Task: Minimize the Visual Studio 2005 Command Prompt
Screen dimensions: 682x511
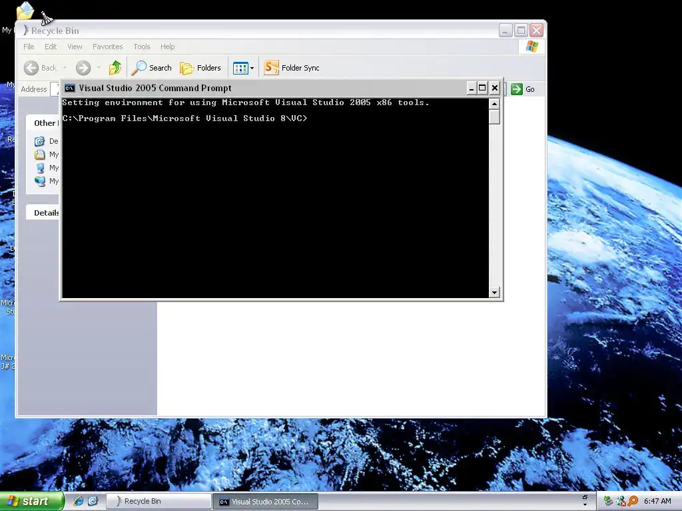Action: tap(471, 88)
